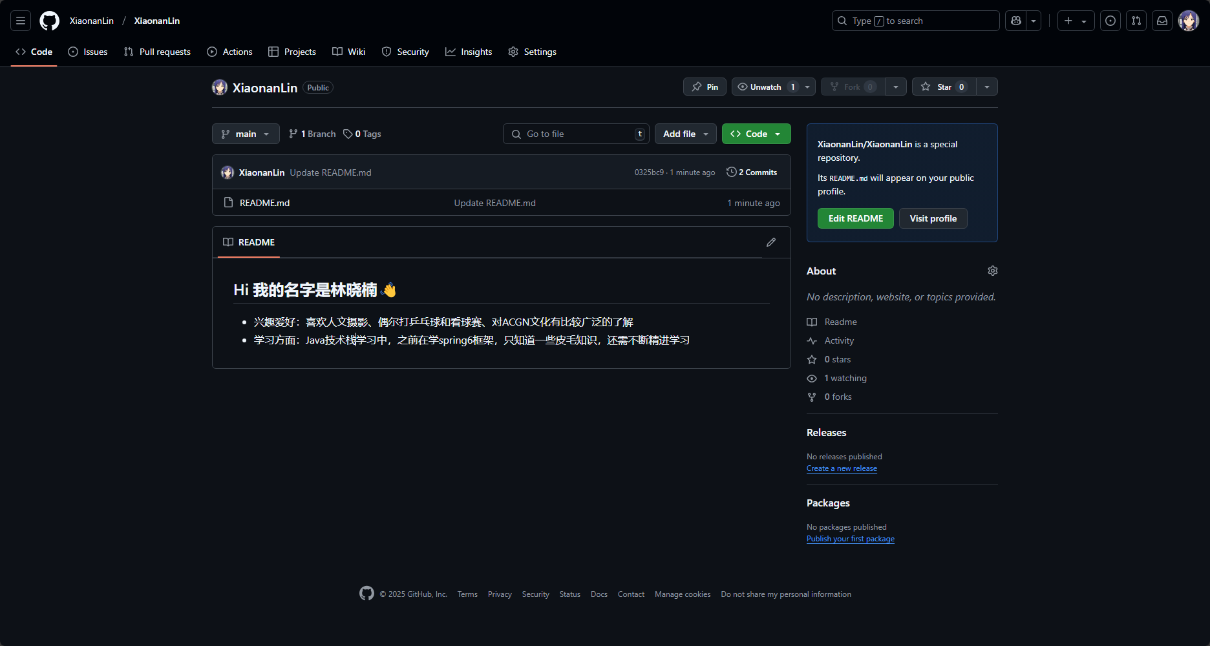Star the XiaonanLin repository
This screenshot has height=646, width=1210.
click(x=944, y=87)
